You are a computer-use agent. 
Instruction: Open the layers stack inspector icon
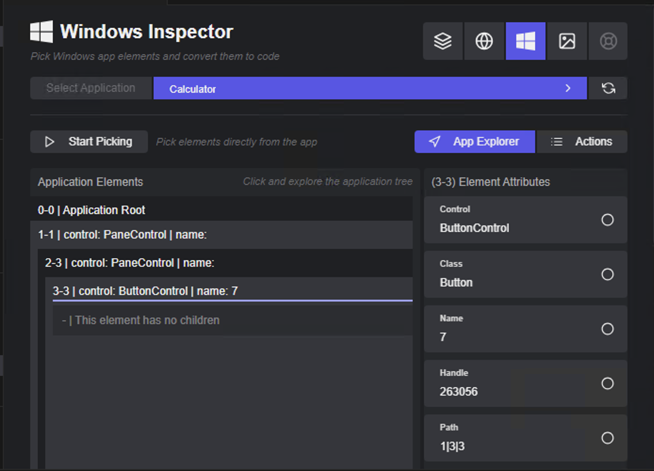442,41
